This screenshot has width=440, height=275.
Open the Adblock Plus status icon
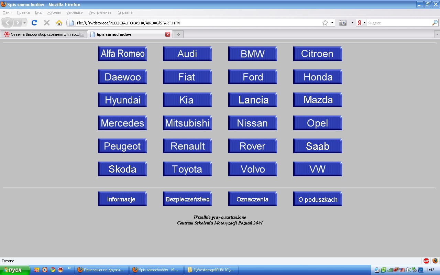pyautogui.click(x=426, y=261)
